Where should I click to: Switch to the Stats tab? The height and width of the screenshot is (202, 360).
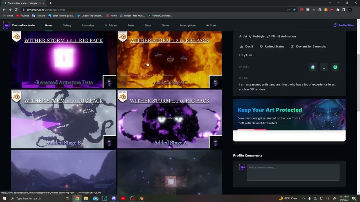pyautogui.click(x=211, y=26)
